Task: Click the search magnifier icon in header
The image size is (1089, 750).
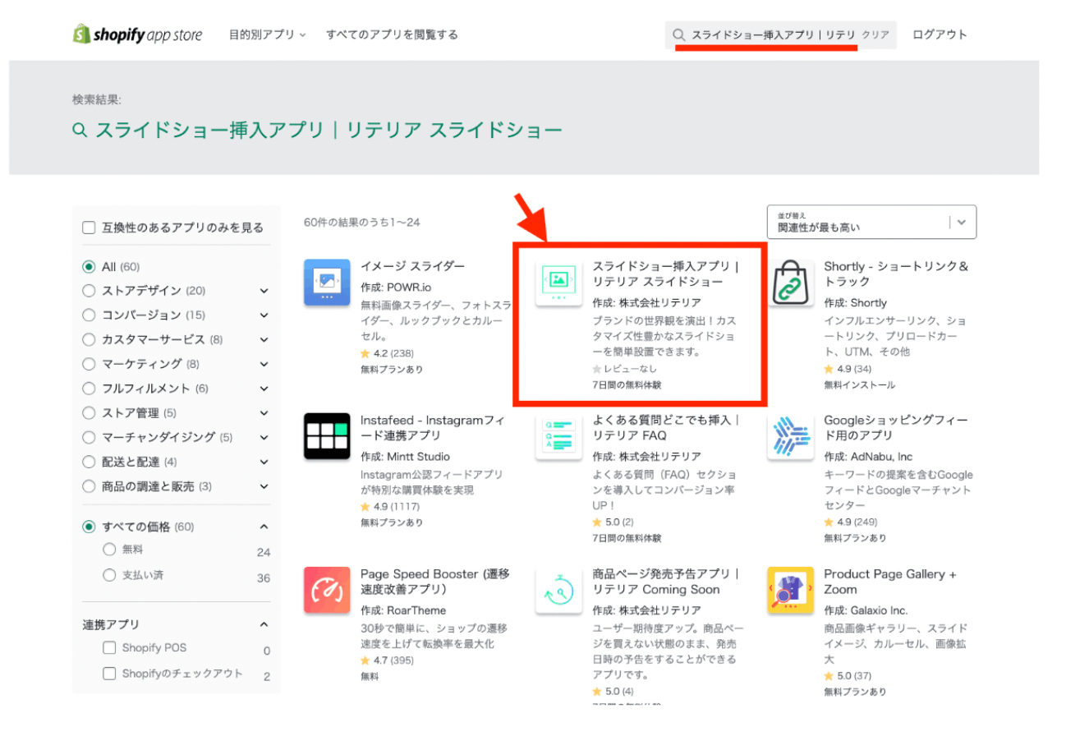Action: point(678,35)
